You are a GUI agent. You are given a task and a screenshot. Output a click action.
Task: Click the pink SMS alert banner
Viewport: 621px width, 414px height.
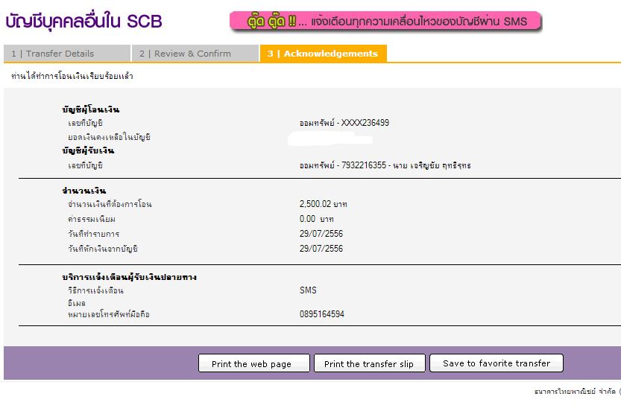(x=385, y=21)
